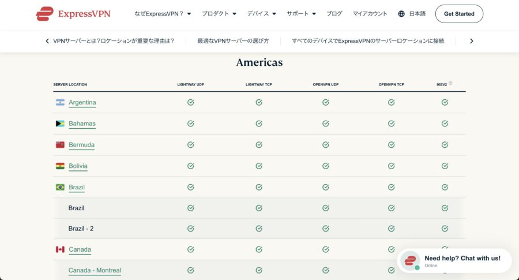Expand the プロダクト dropdown menu
This screenshot has height=280, width=519.
coord(219,14)
